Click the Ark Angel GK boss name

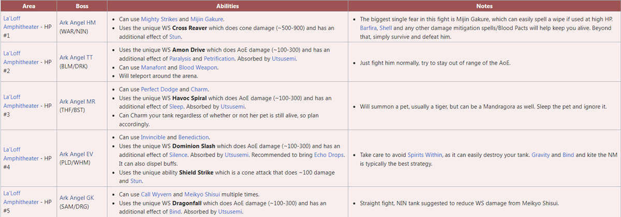[77, 198]
